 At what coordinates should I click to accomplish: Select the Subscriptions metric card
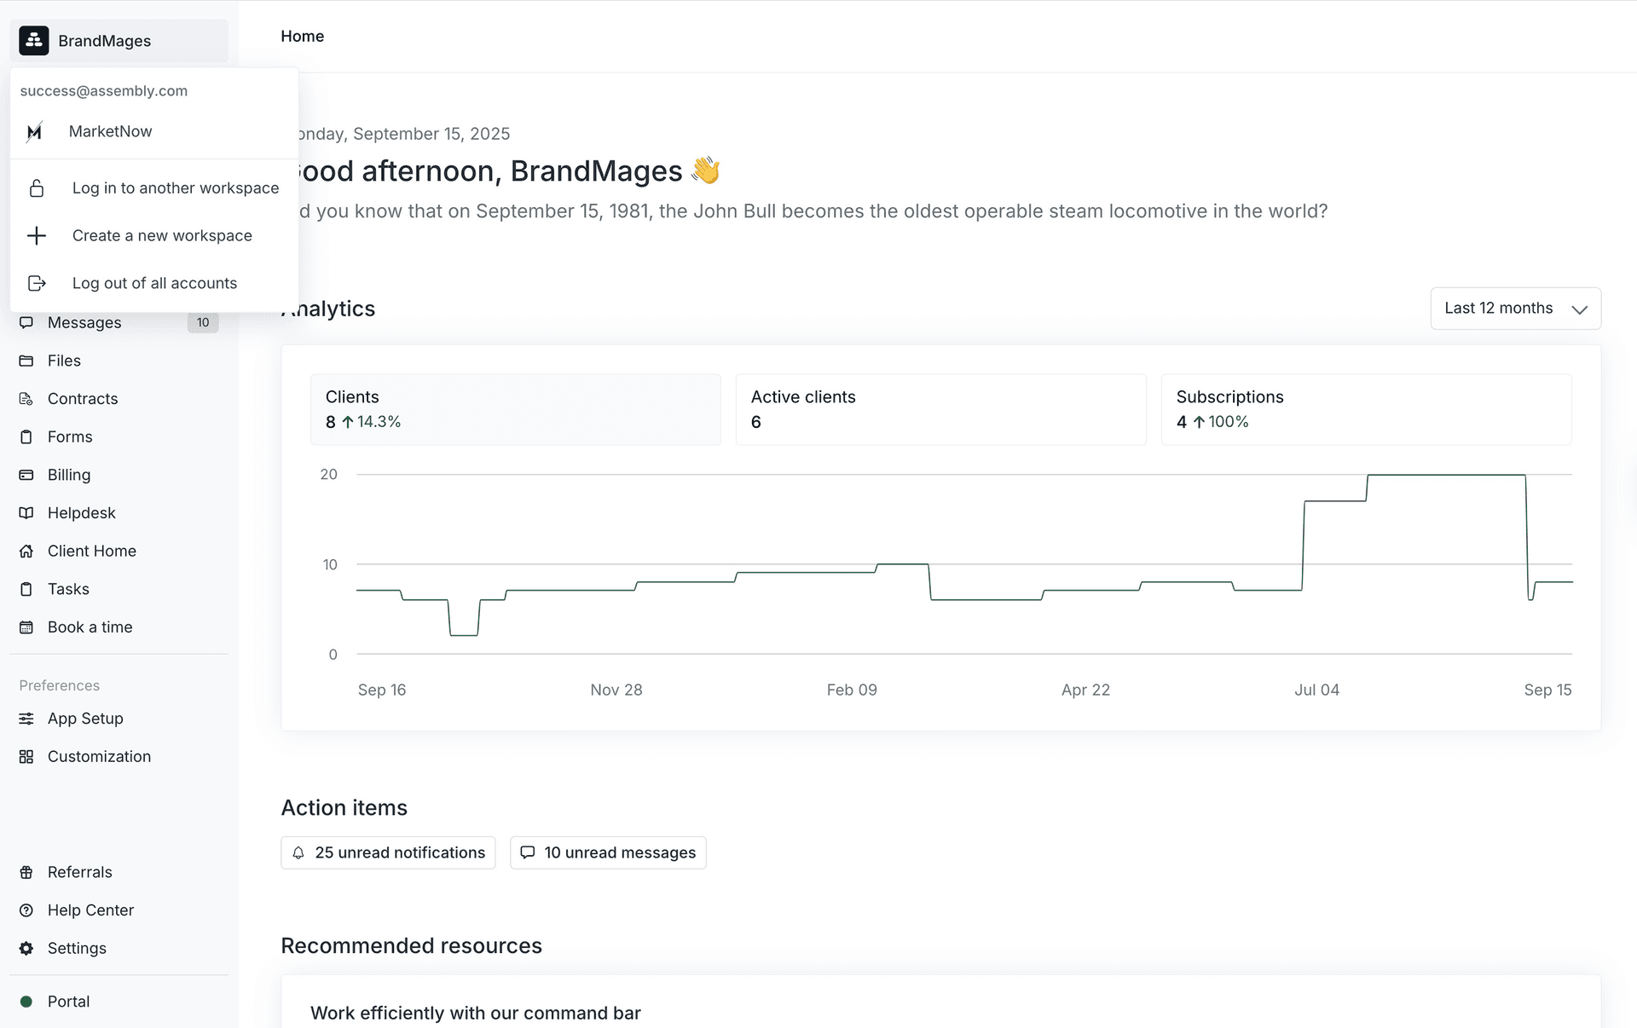tap(1366, 409)
